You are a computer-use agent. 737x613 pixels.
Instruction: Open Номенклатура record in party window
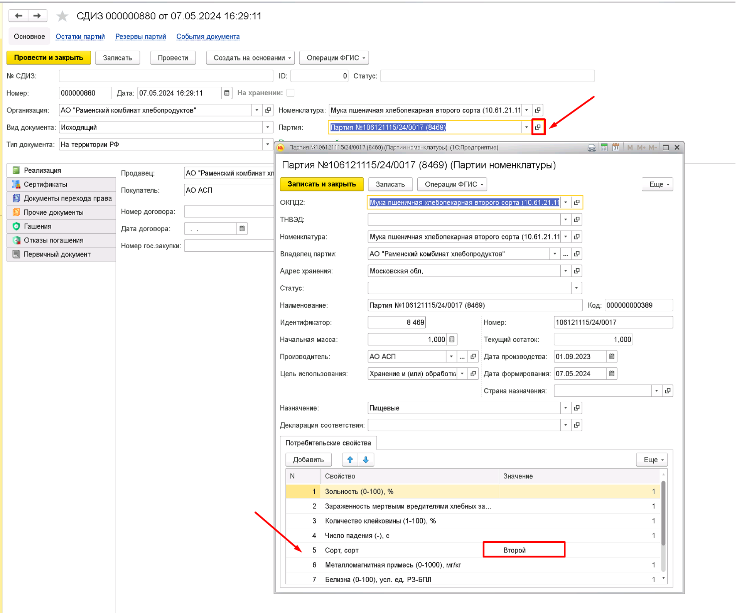(577, 237)
